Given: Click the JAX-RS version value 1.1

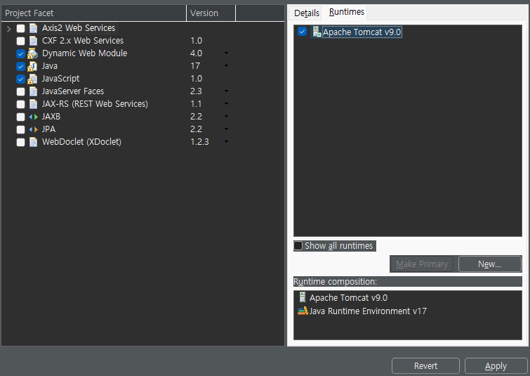Looking at the screenshot, I should [196, 103].
